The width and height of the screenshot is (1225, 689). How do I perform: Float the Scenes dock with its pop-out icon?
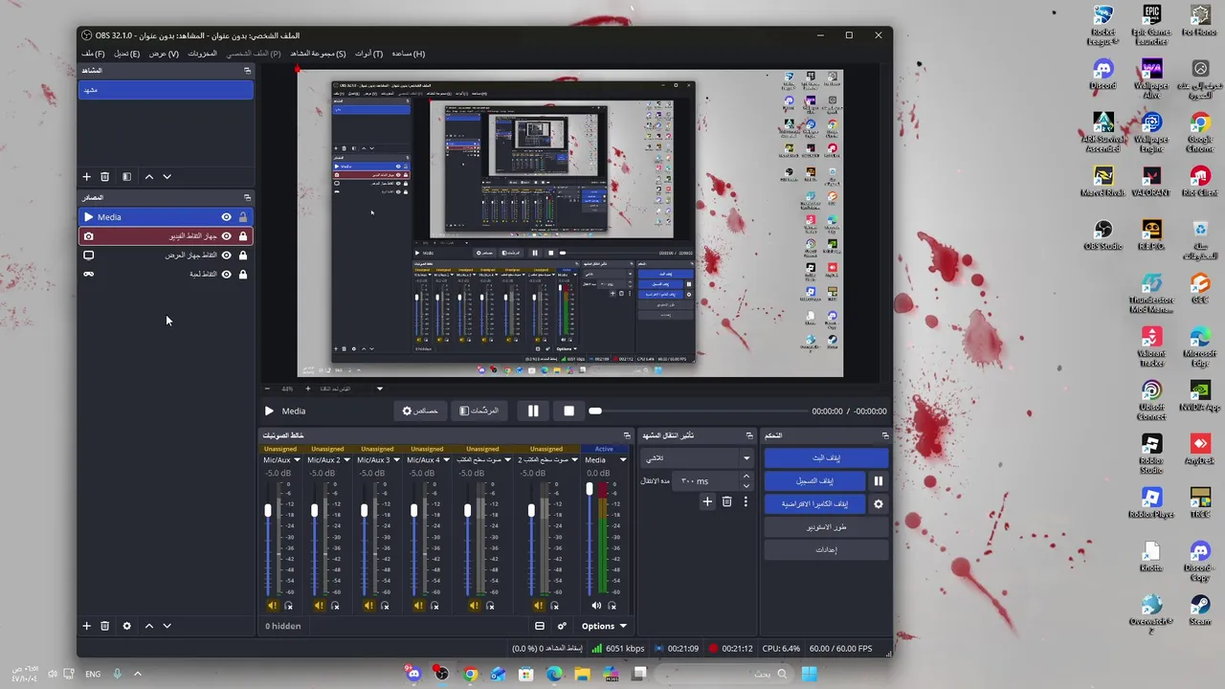247,71
